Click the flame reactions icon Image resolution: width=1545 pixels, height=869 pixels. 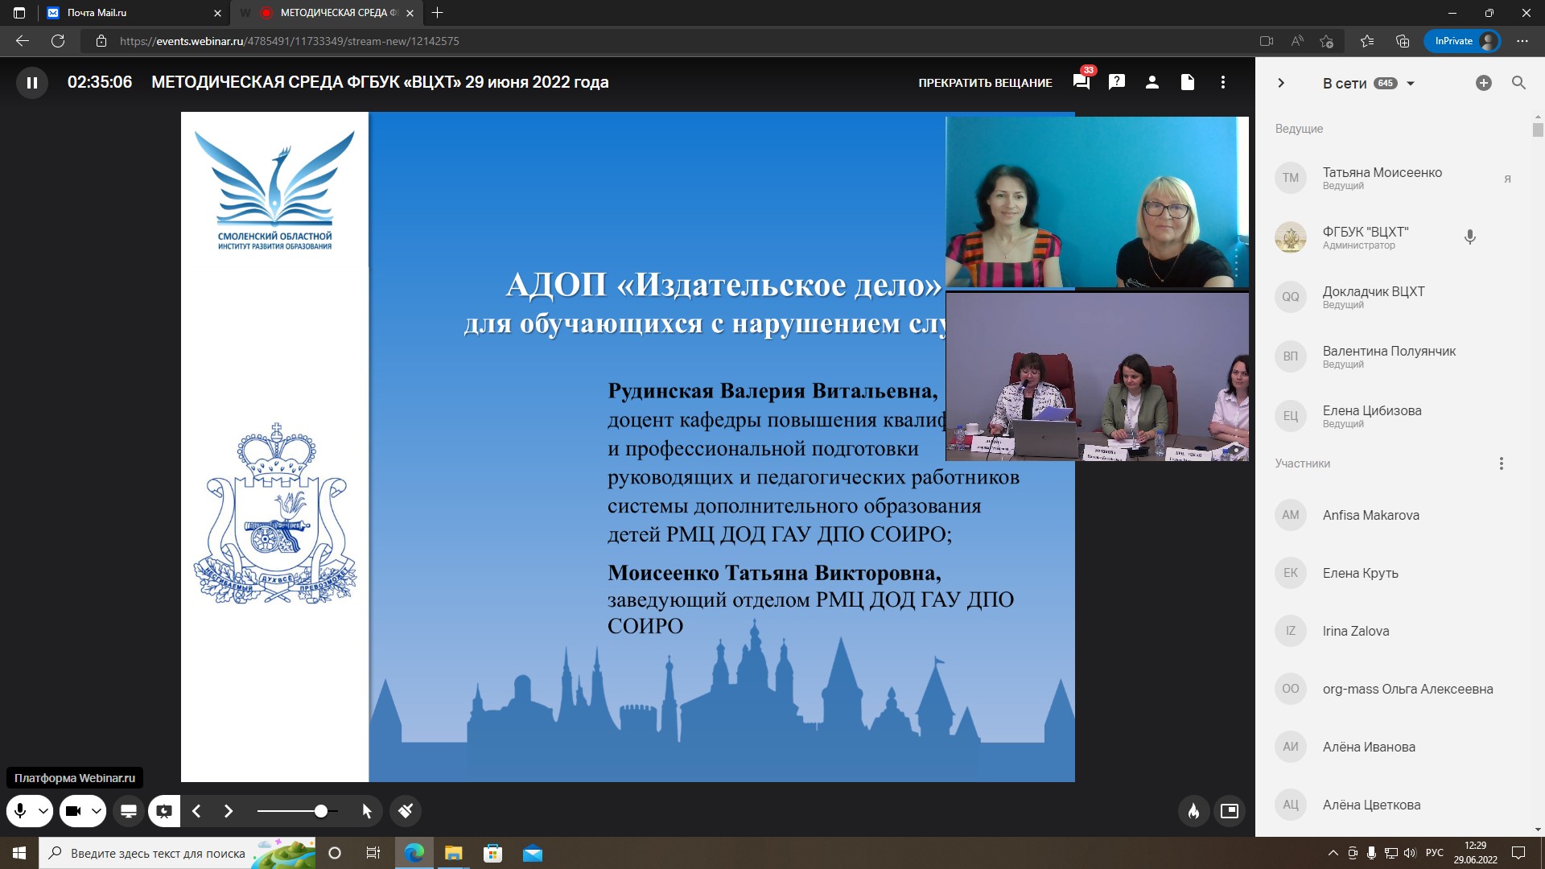tap(1193, 811)
